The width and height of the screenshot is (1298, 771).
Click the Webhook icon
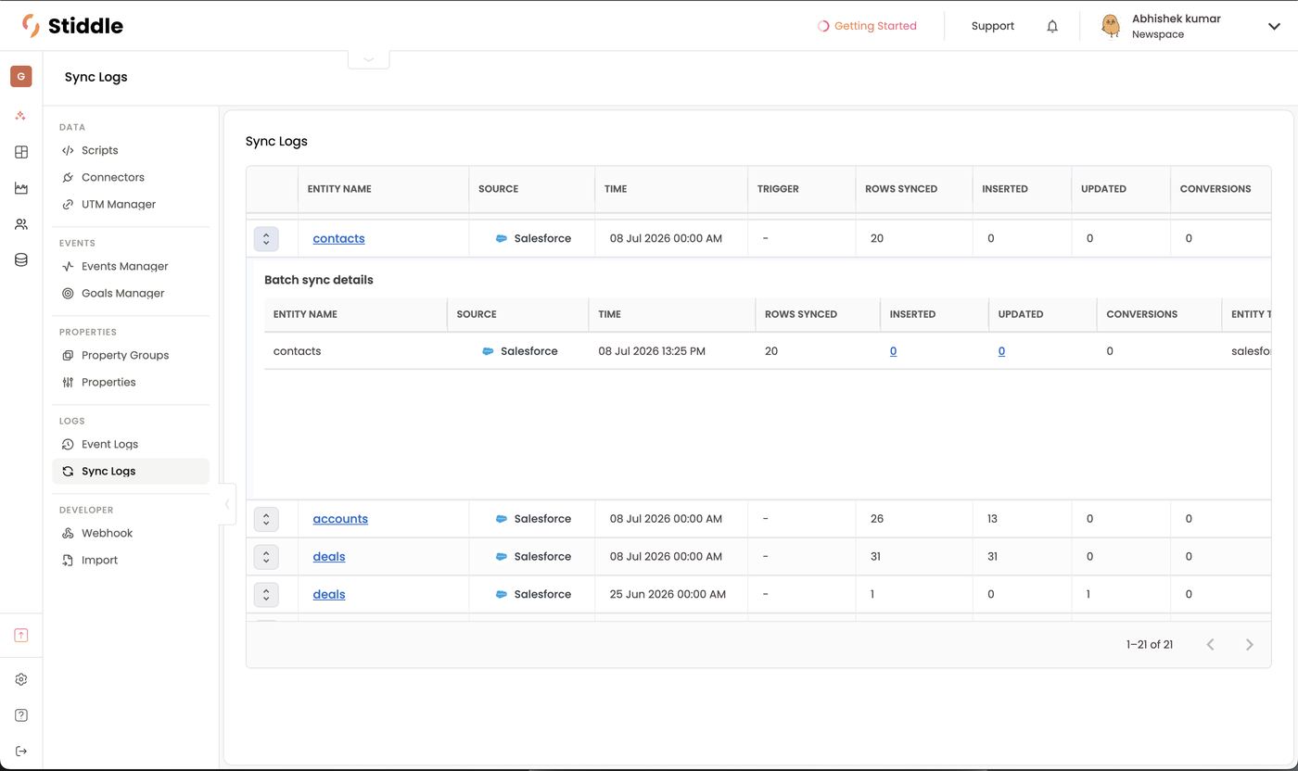(68, 533)
